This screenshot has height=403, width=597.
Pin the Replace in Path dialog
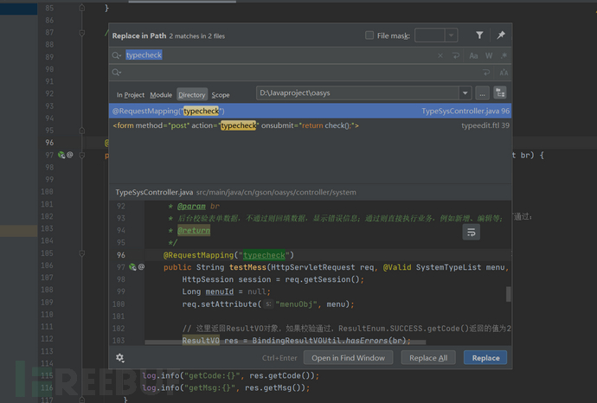pyautogui.click(x=500, y=35)
